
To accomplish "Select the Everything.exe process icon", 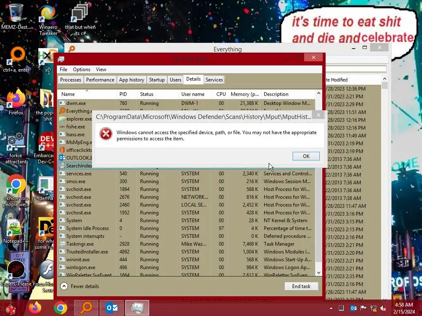I will tap(62, 111).
